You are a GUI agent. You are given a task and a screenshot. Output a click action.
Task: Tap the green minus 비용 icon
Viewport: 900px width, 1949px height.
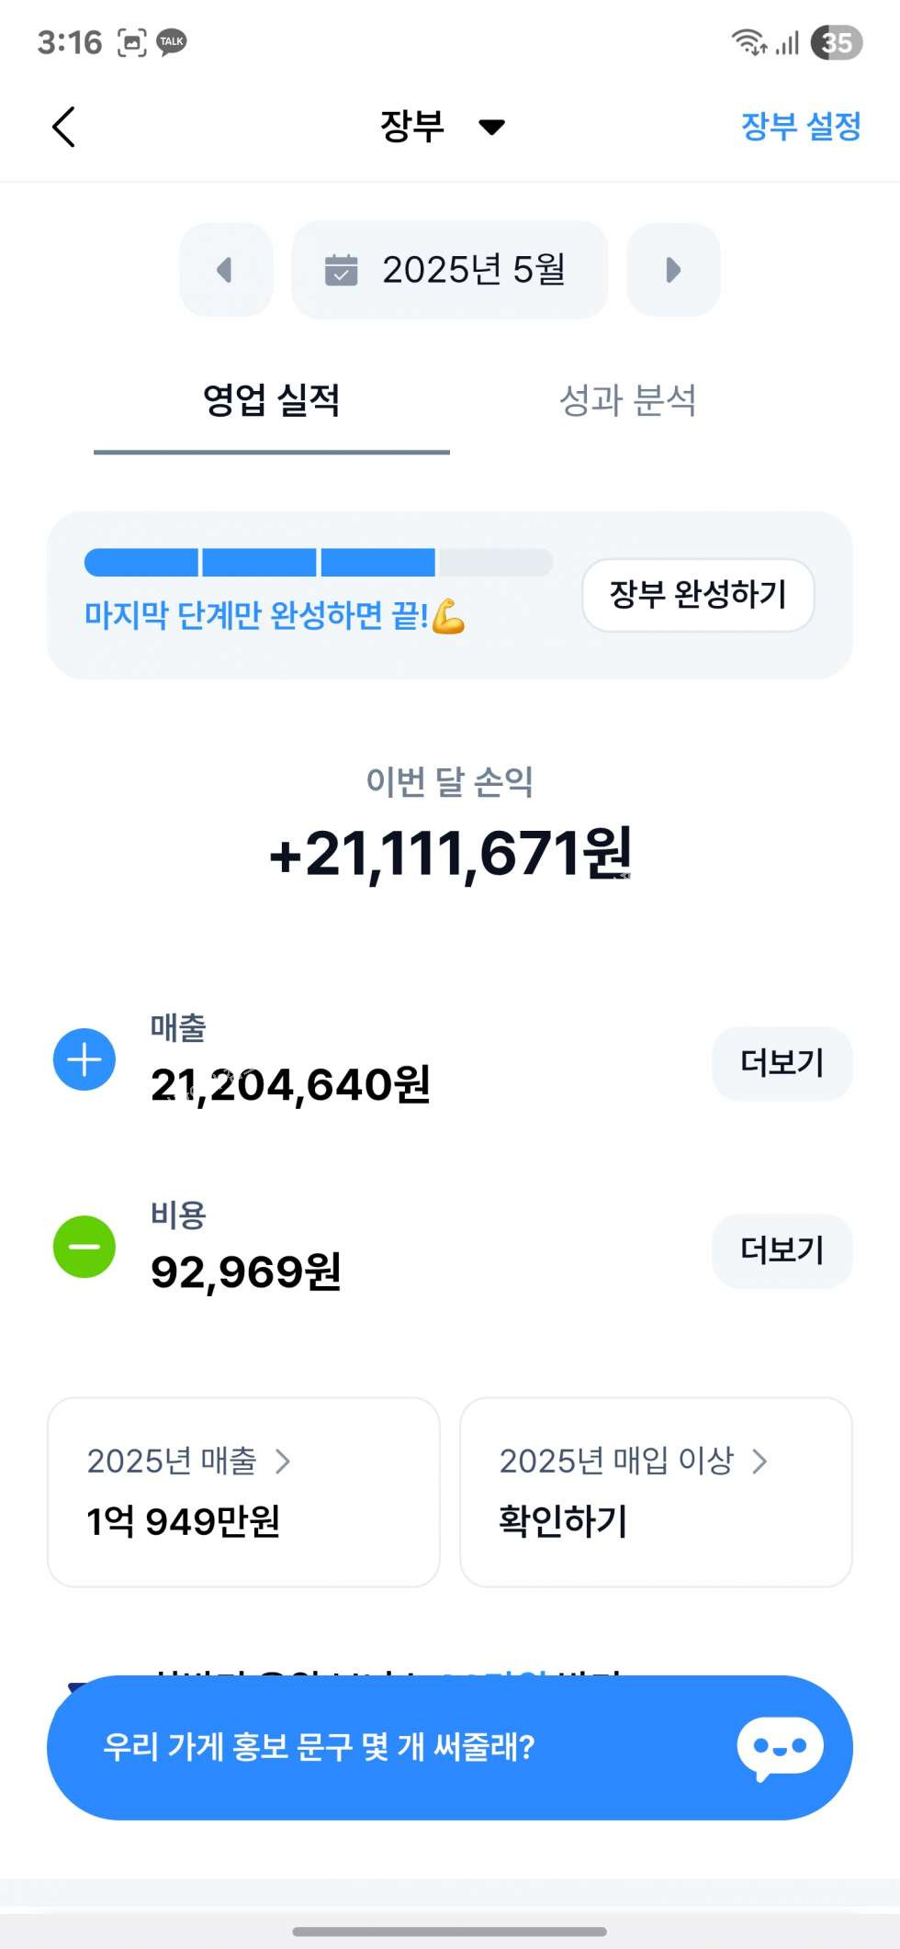click(x=84, y=1247)
